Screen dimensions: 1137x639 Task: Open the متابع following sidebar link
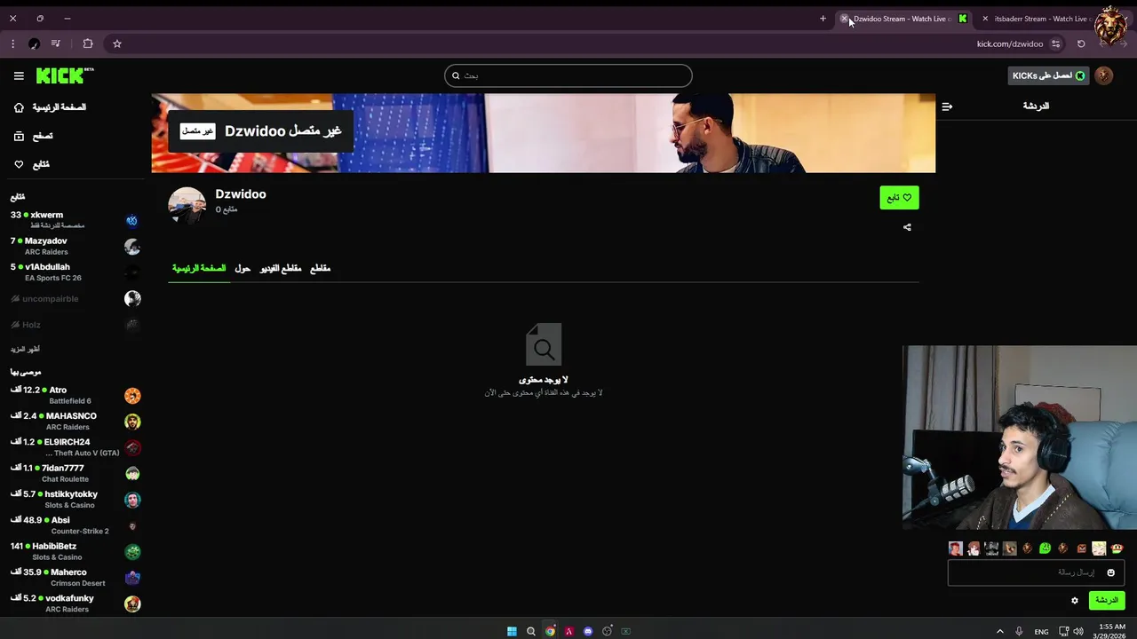[32, 164]
